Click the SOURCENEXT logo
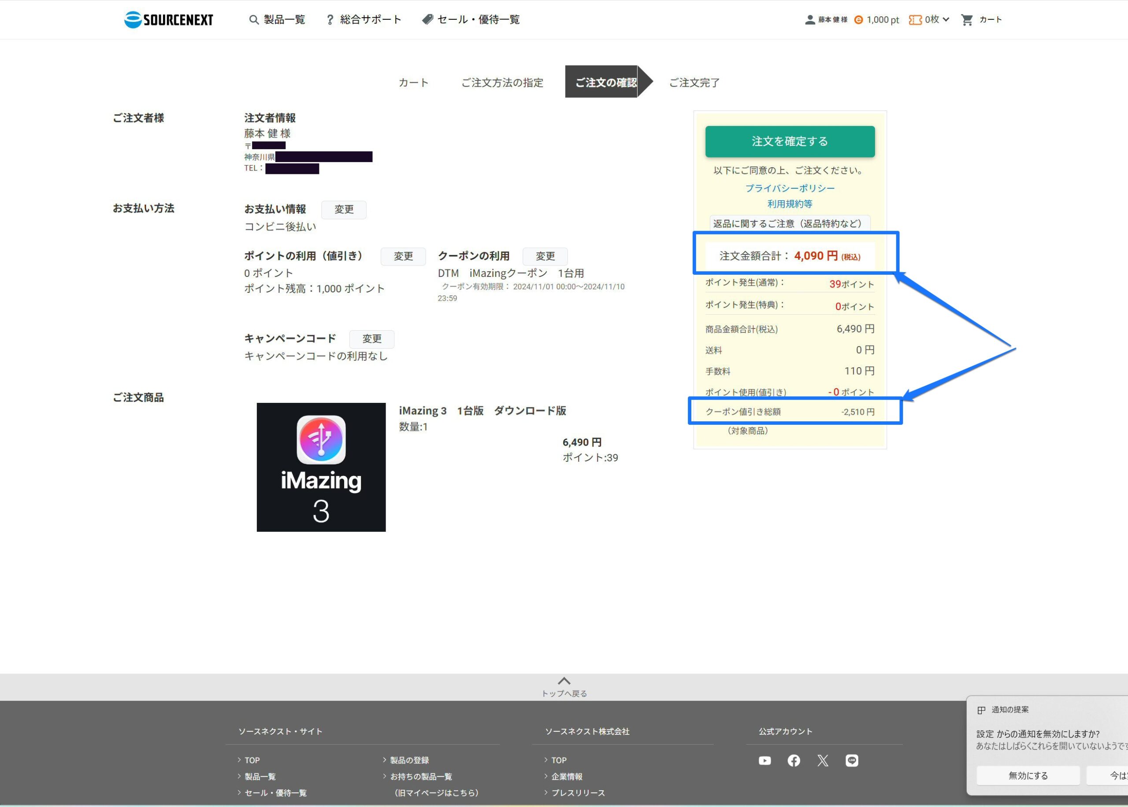This screenshot has width=1128, height=807. click(x=168, y=19)
